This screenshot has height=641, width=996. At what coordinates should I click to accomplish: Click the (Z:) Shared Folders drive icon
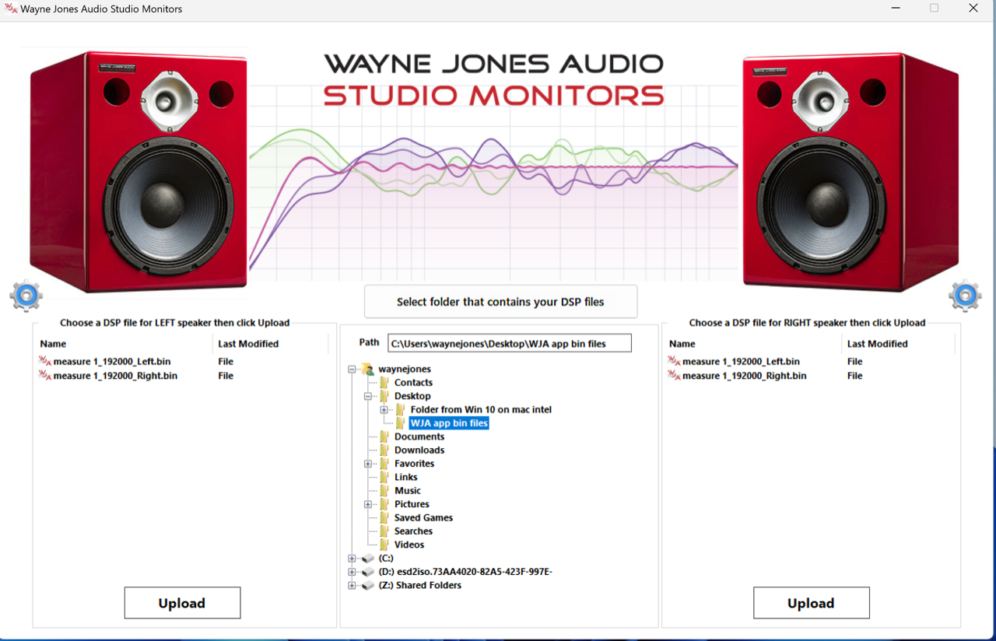[368, 585]
